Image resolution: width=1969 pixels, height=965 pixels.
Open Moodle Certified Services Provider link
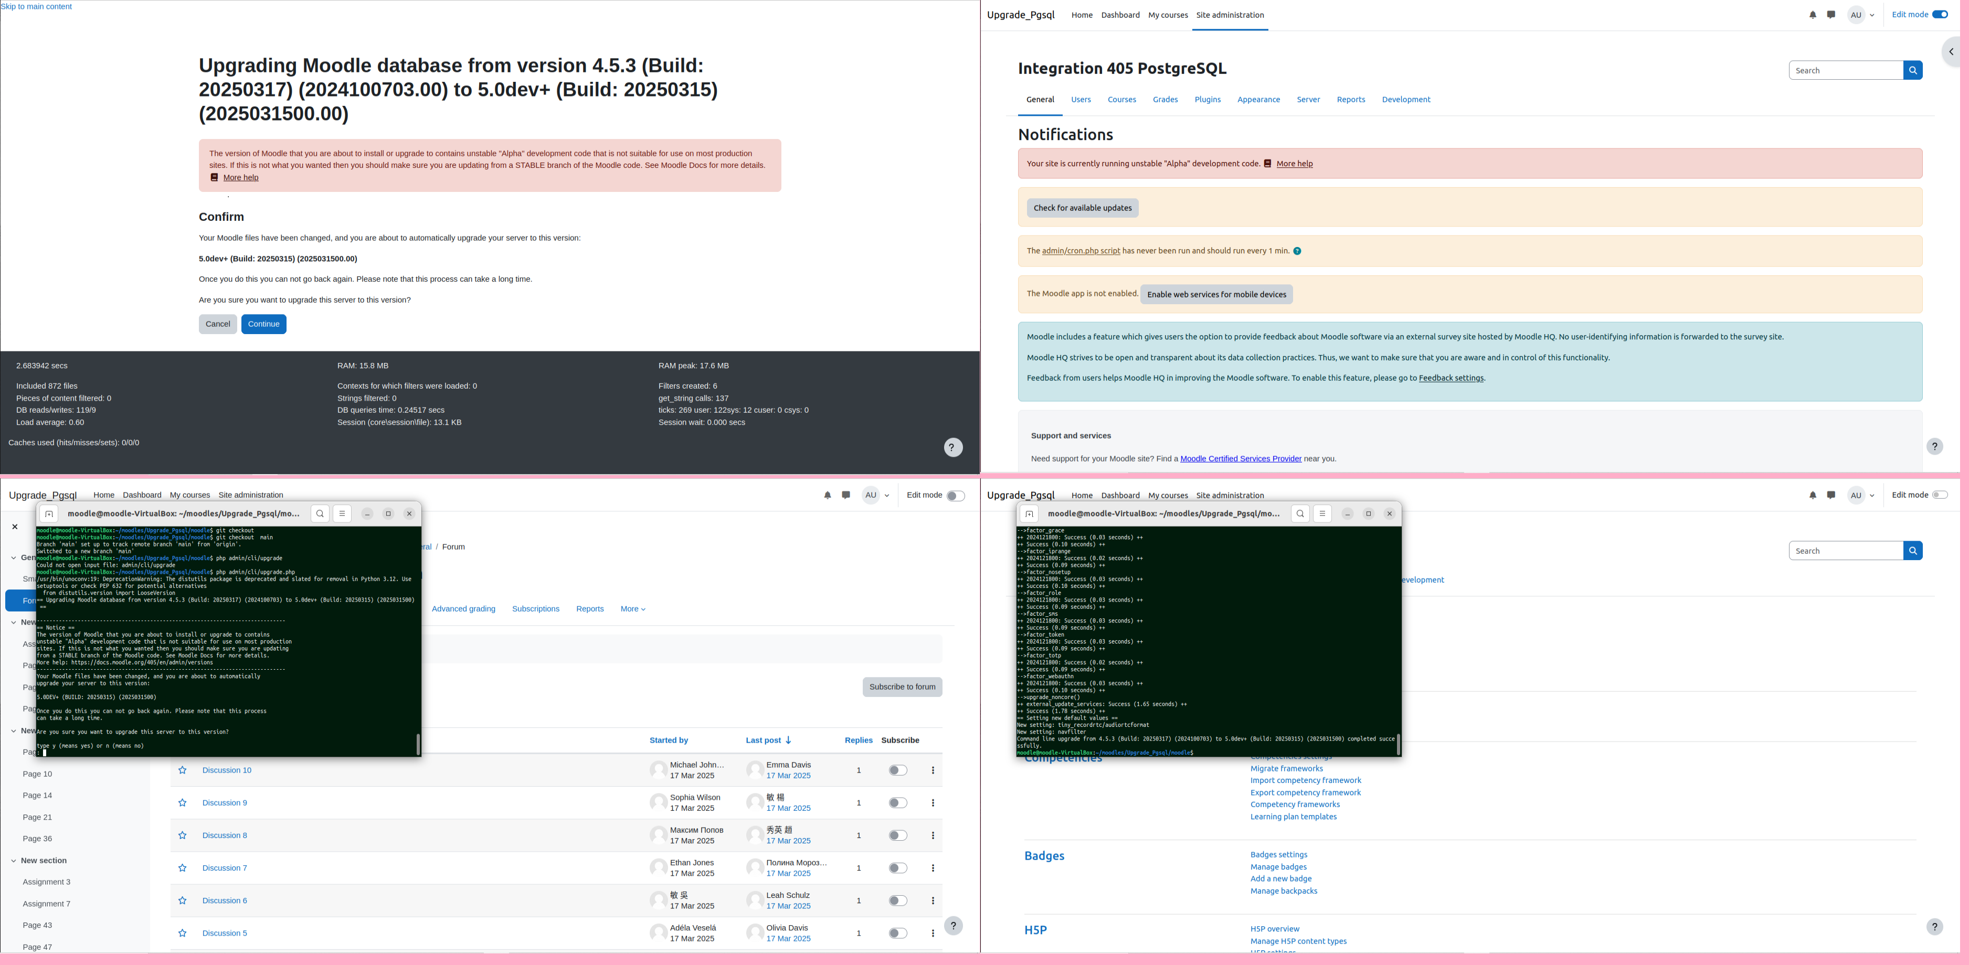[1241, 458]
